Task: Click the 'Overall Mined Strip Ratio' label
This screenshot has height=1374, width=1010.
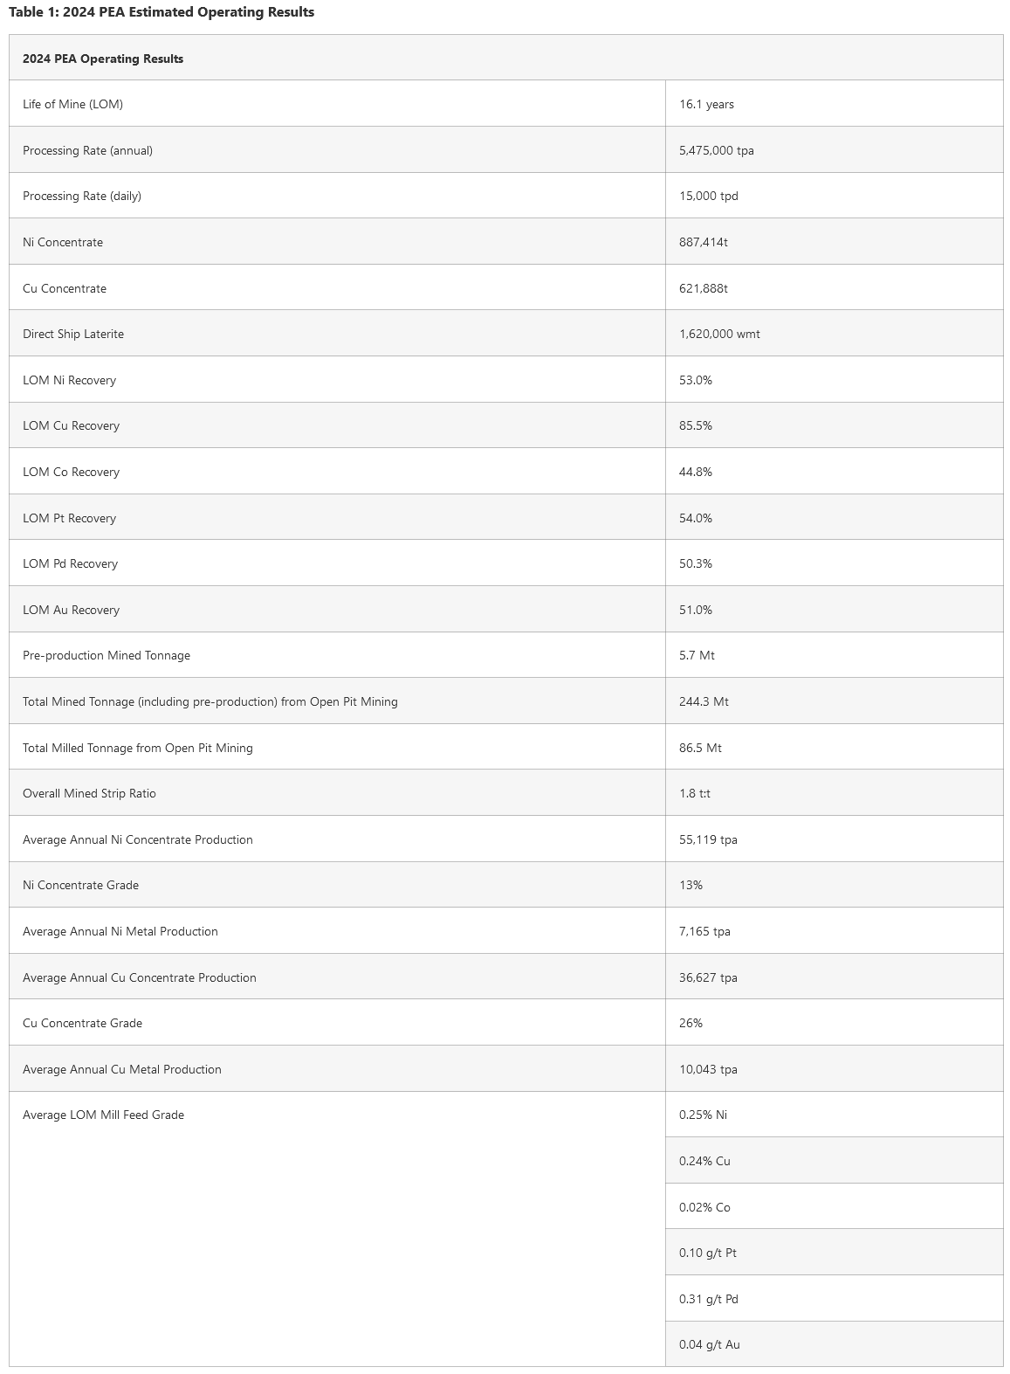Action: (89, 793)
